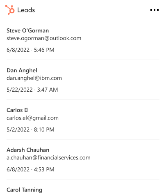Click dan.anghel@ibm.com email address
The width and height of the screenshot is (166, 194).
[34, 78]
